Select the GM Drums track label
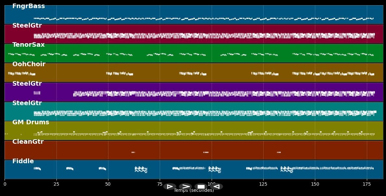Screen dimensions: 386x196 (x=31, y=122)
